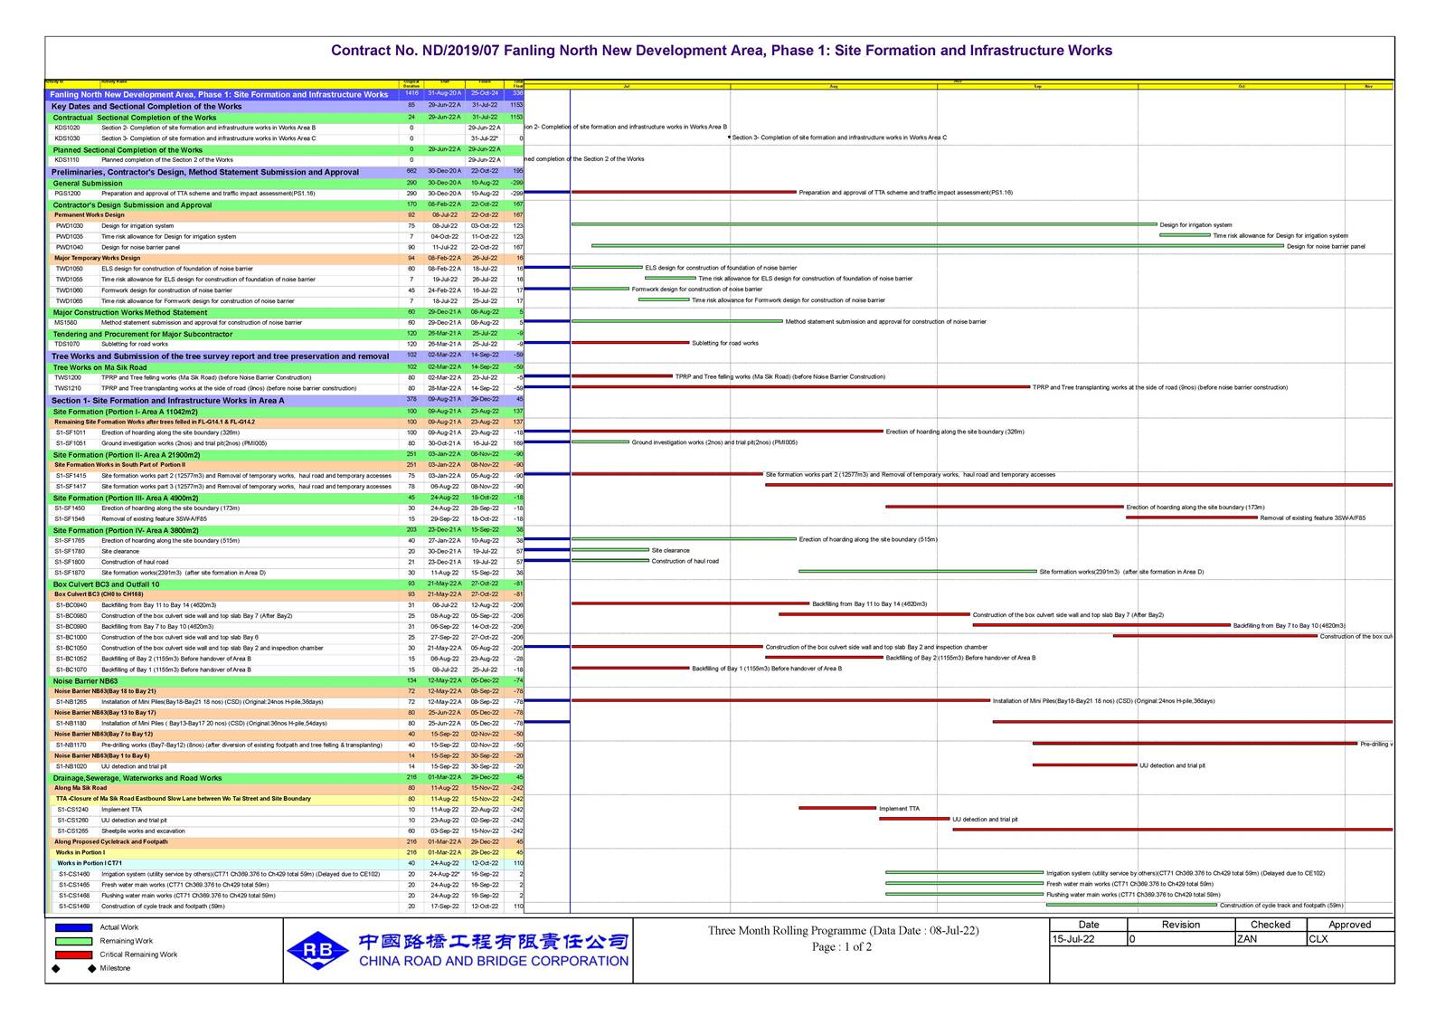
Task: Click the China Road and Bridge RB logo
Action: click(317, 950)
